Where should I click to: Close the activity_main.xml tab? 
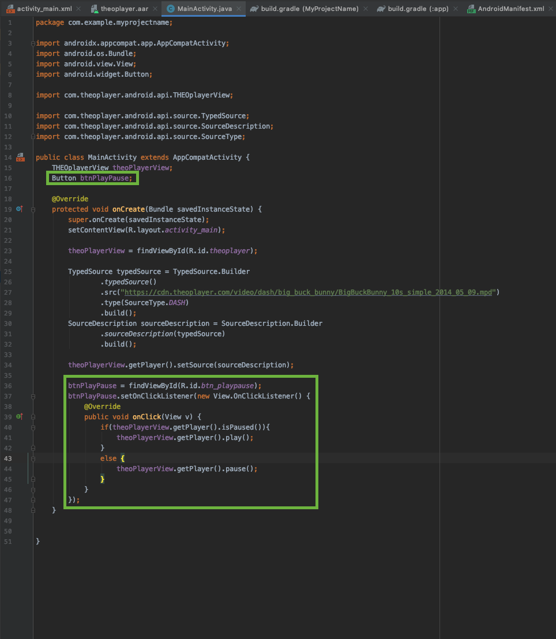(80, 9)
